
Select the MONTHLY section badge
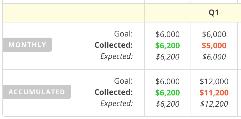click(27, 45)
